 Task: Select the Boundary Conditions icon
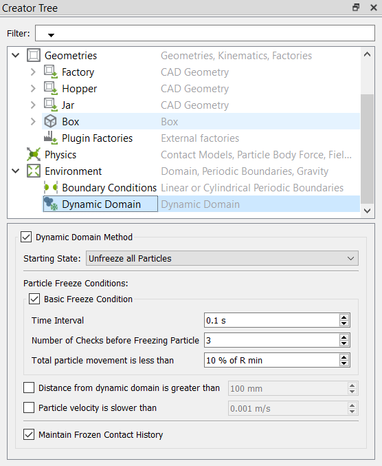(x=50, y=187)
